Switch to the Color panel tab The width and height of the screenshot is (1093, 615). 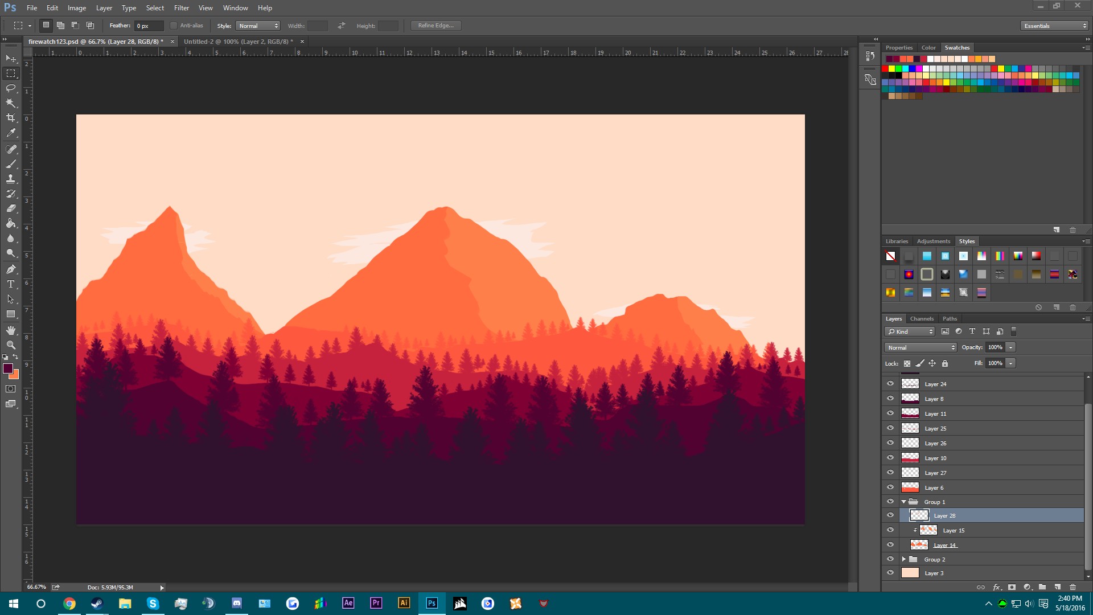(928, 48)
